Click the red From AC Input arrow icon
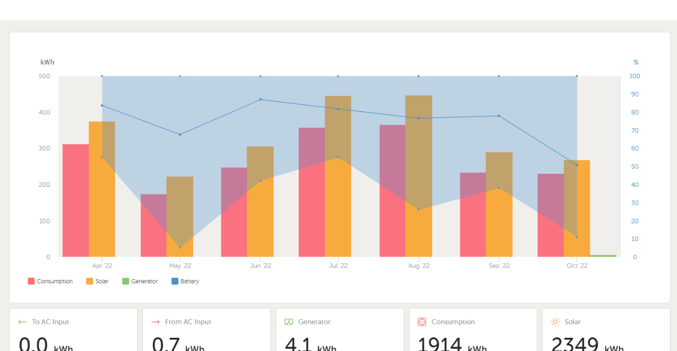 (x=155, y=322)
